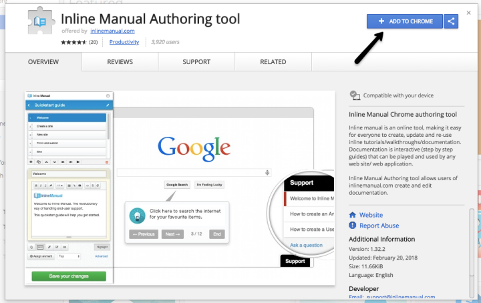Click the Website home icon
Screen dimensions: 481x303
pyautogui.click(x=353, y=215)
